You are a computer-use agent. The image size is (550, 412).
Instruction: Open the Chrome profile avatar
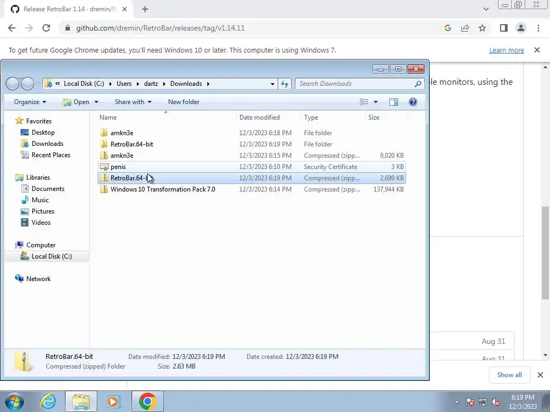[521, 28]
